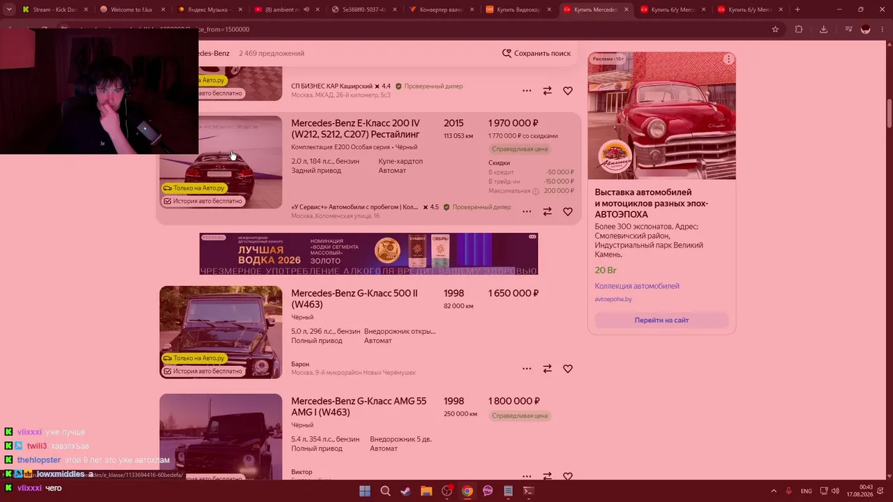Open the Коллекция автомобилей link

tap(637, 286)
